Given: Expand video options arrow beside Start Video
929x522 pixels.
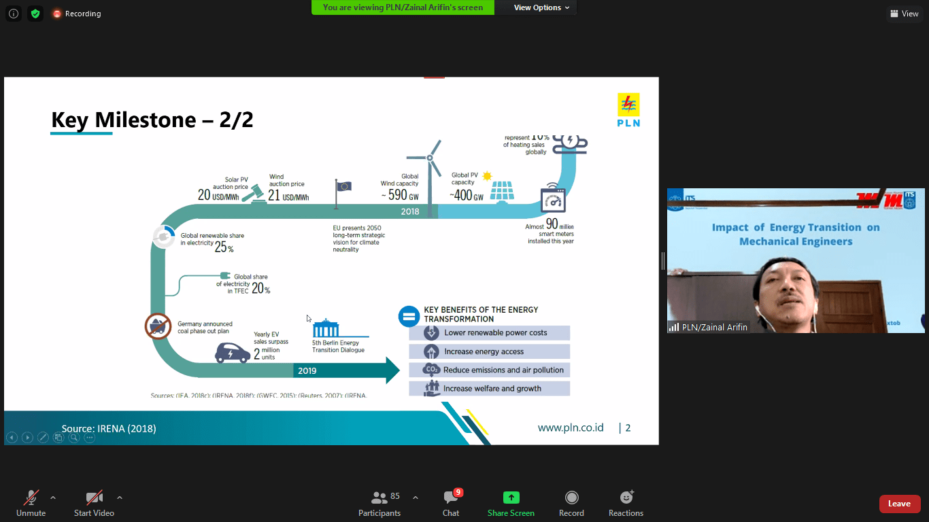Looking at the screenshot, I should (x=120, y=498).
